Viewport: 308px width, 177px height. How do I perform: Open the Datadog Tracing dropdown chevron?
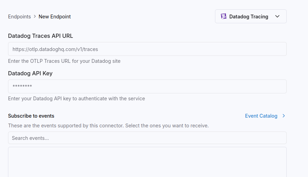(277, 16)
